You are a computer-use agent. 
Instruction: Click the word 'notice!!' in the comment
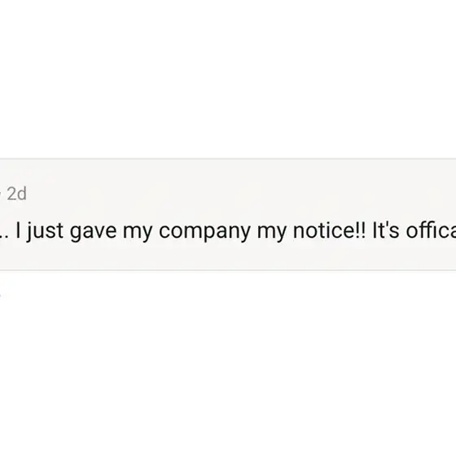click(x=329, y=230)
